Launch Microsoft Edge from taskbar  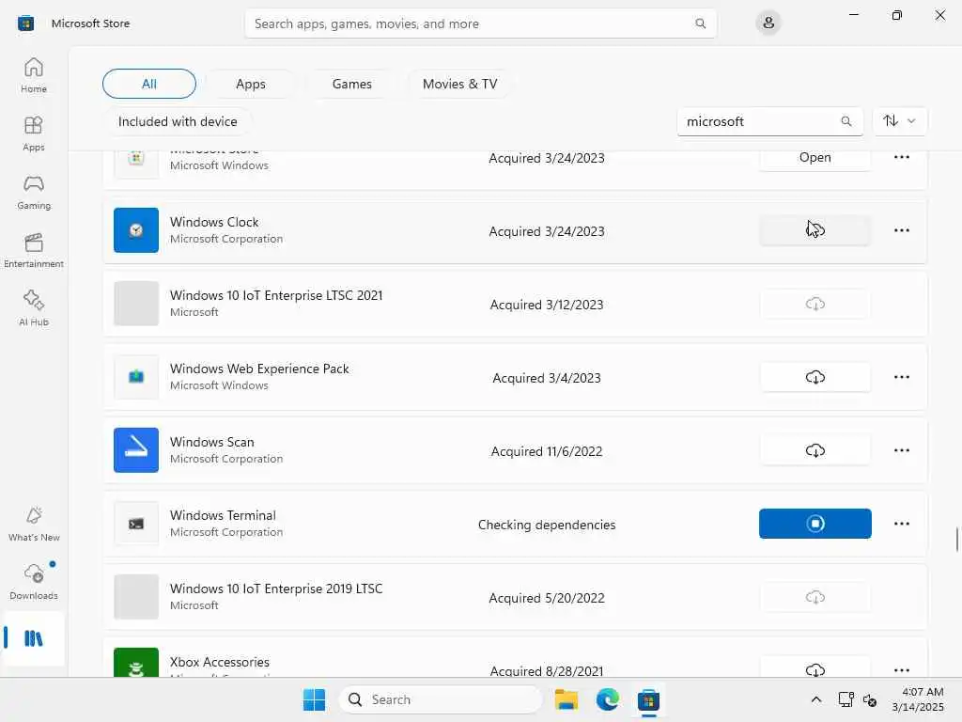coord(608,699)
